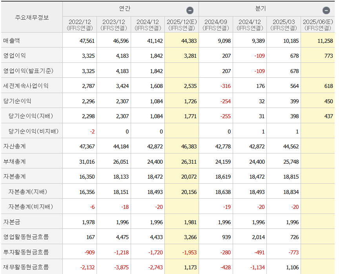The image size is (341, 274).
Task: Select the 11,258 quarterly revenue estimate
Action: (325, 41)
